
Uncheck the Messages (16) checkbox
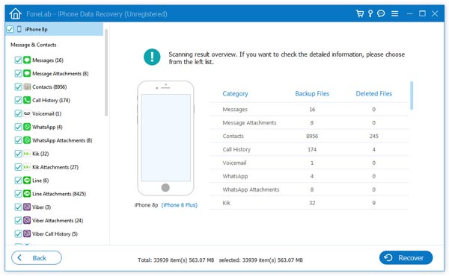18,60
